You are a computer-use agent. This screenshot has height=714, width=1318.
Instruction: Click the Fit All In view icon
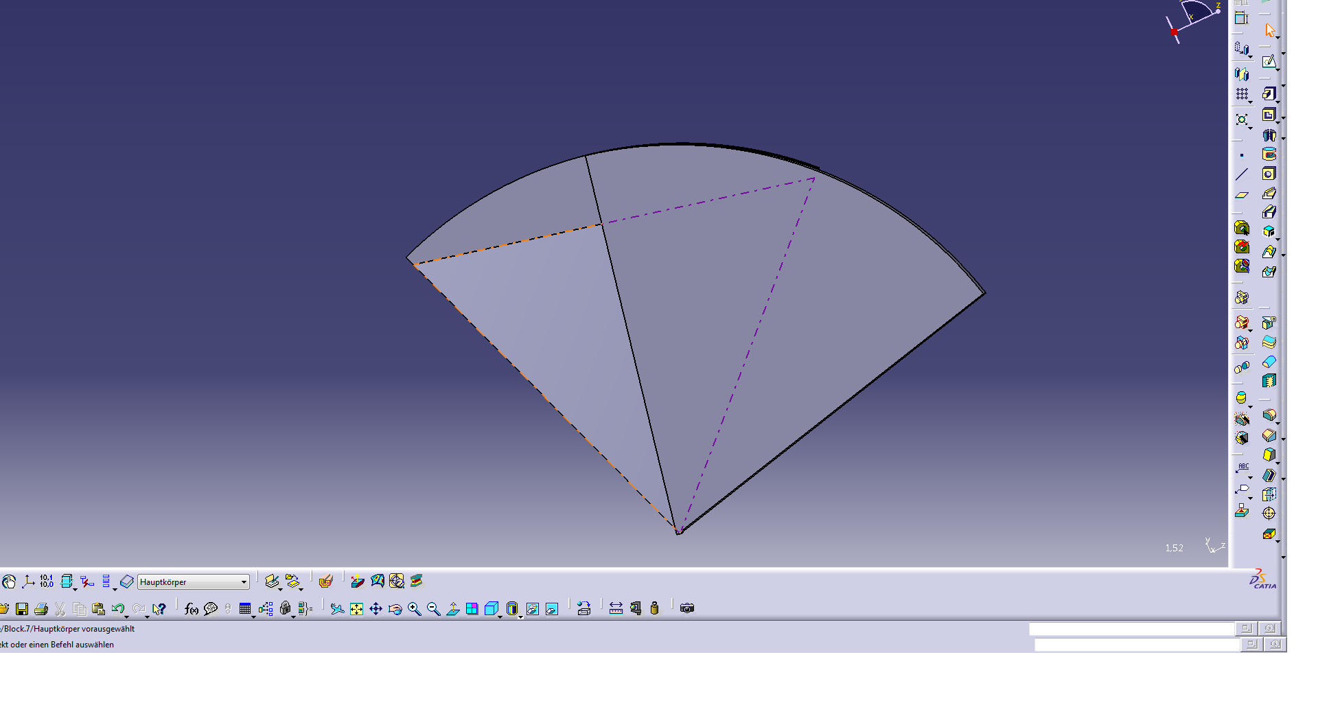pyautogui.click(x=356, y=609)
